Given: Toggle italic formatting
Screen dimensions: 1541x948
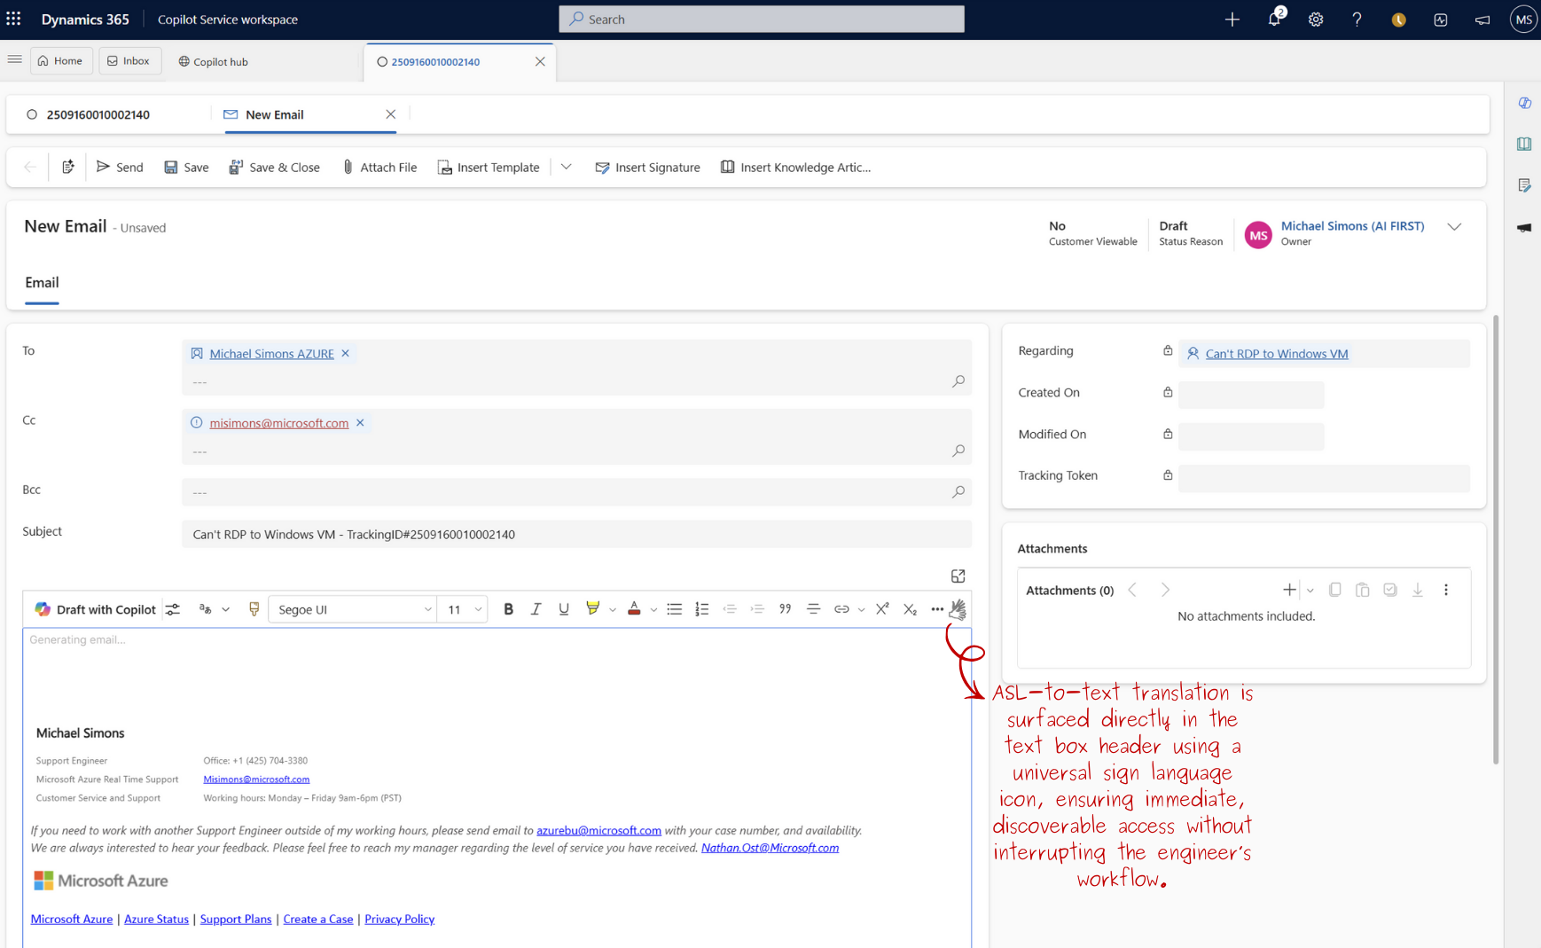Looking at the screenshot, I should (536, 609).
